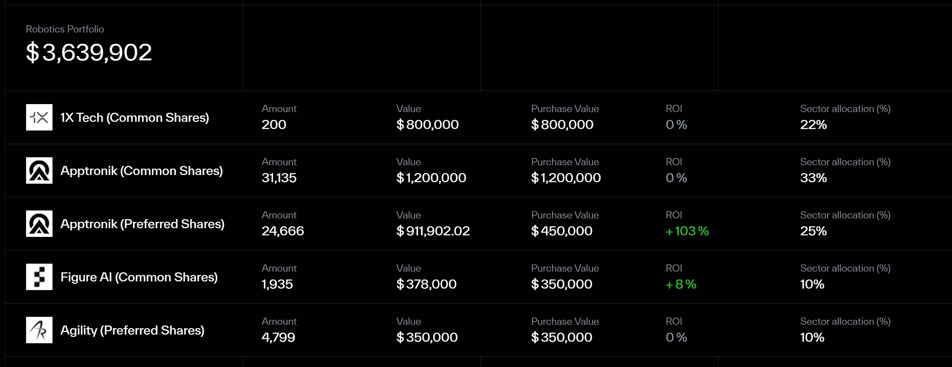
Task: Open the Apptronik (Common Shares) holding
Action: pos(141,171)
